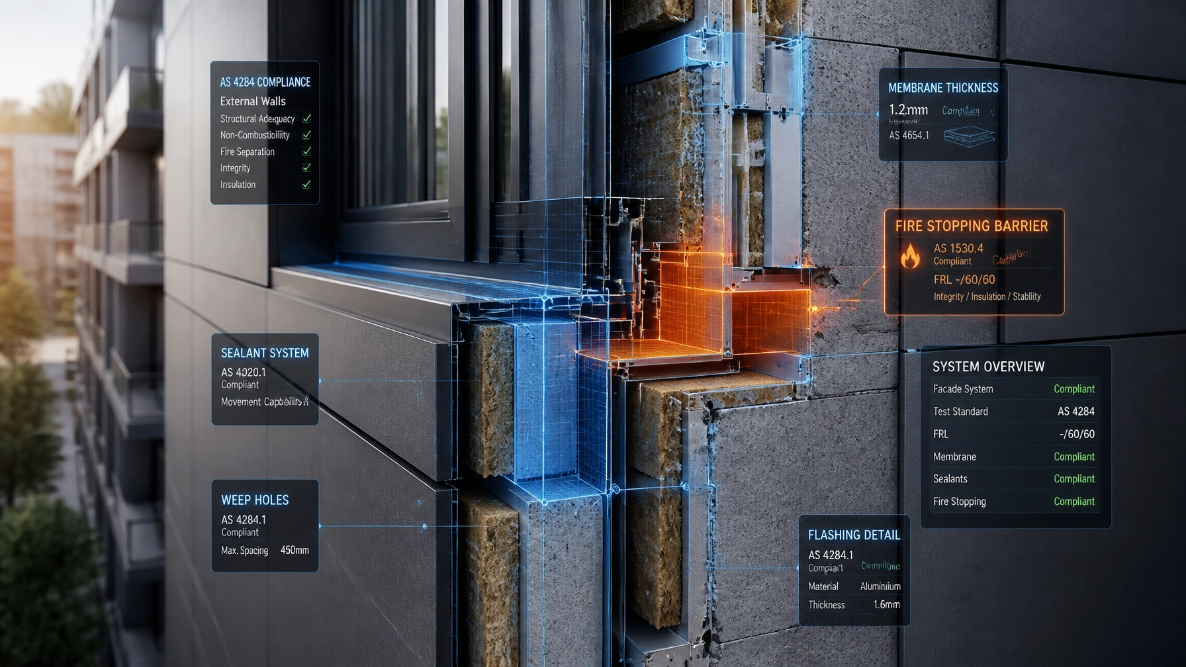Screen dimensions: 1186x667
Task: Click the Test Standard AS 4284 value
Action: [1076, 412]
